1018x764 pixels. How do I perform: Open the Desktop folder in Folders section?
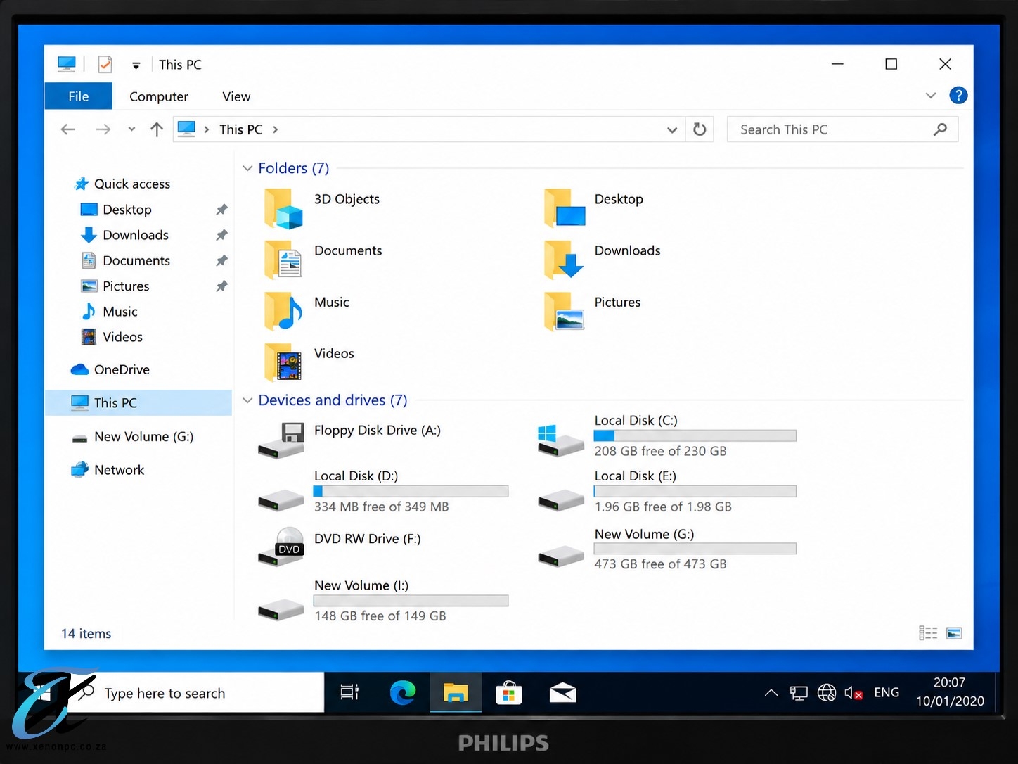pyautogui.click(x=565, y=209)
